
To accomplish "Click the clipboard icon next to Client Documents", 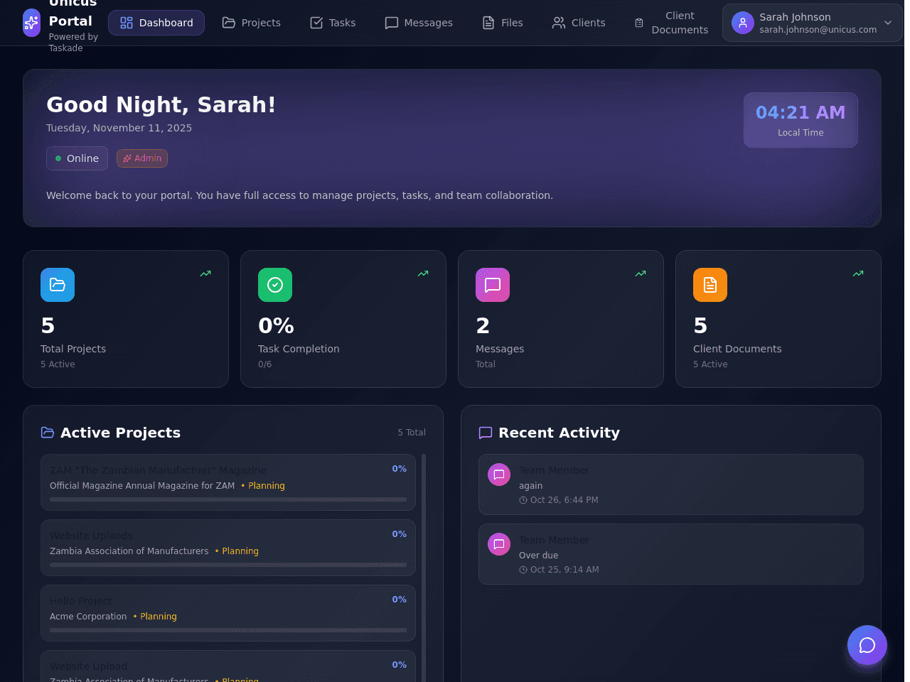I will tap(639, 23).
